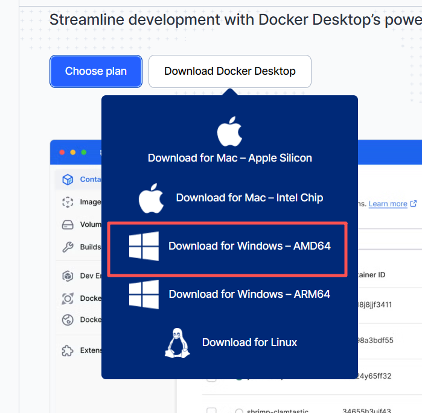Click the Extensions puzzle piece icon
Viewport: 422px width, 413px height.
(68, 350)
